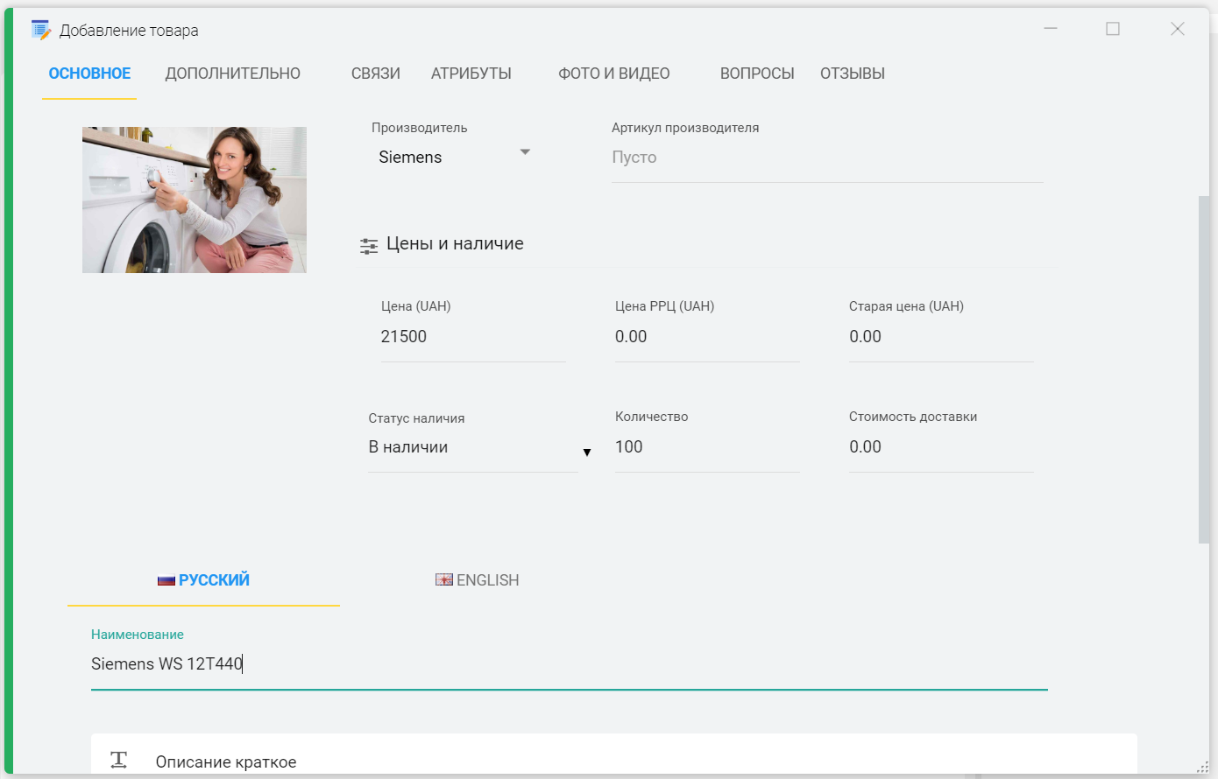
Task: Close the Добавление товара window
Action: (1178, 29)
